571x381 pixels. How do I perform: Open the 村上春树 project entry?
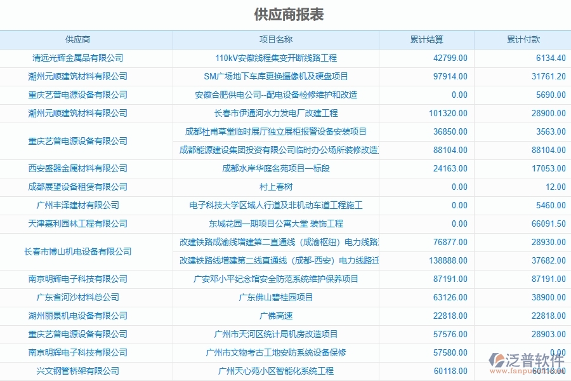point(275,187)
